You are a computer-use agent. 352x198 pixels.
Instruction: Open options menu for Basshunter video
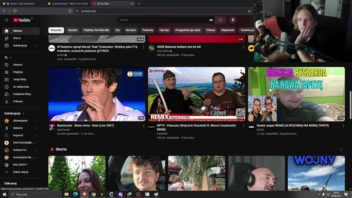click(x=144, y=126)
